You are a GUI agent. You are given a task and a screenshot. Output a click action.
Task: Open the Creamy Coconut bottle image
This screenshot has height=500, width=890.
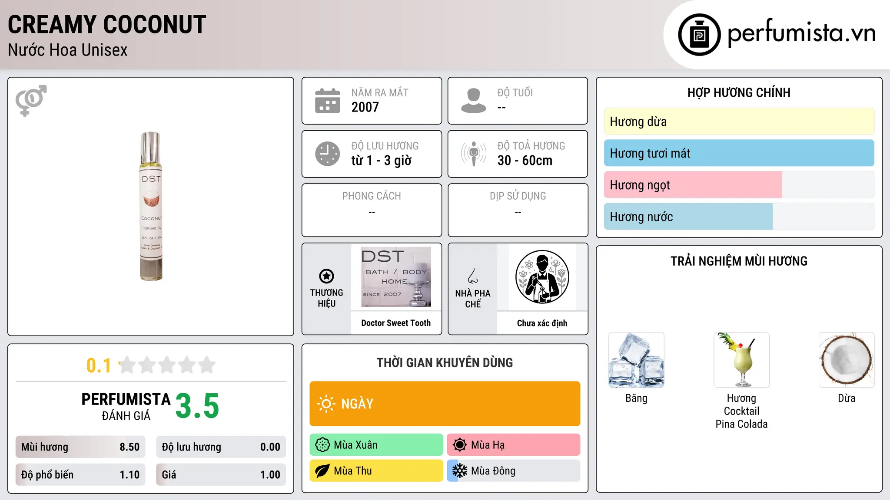[151, 207]
